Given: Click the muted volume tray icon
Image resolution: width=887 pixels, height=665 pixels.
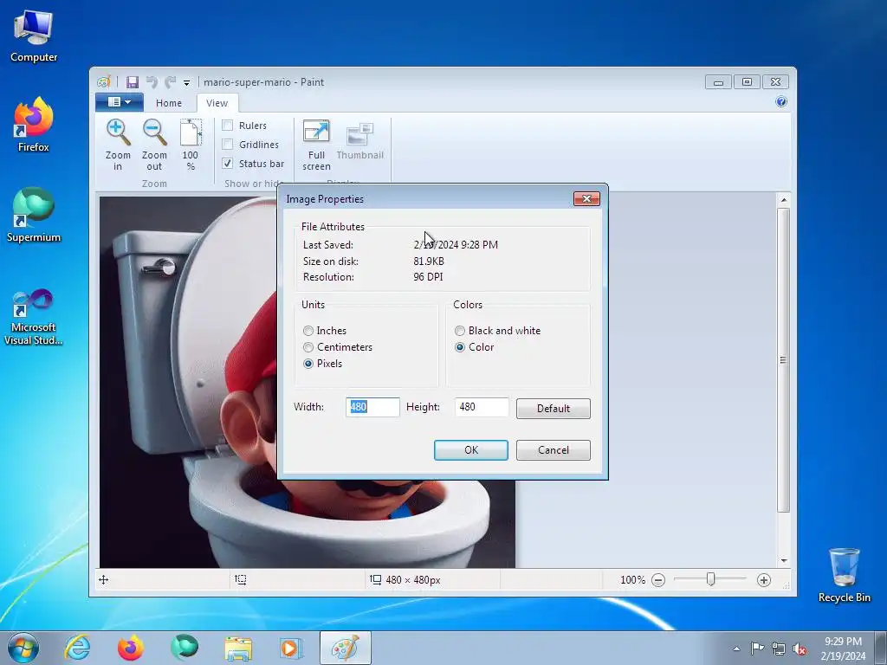Looking at the screenshot, I should pos(800,649).
